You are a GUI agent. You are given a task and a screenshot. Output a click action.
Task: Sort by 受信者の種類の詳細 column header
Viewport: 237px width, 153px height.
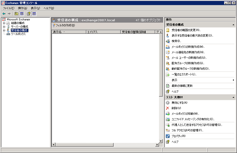click(x=138, y=32)
